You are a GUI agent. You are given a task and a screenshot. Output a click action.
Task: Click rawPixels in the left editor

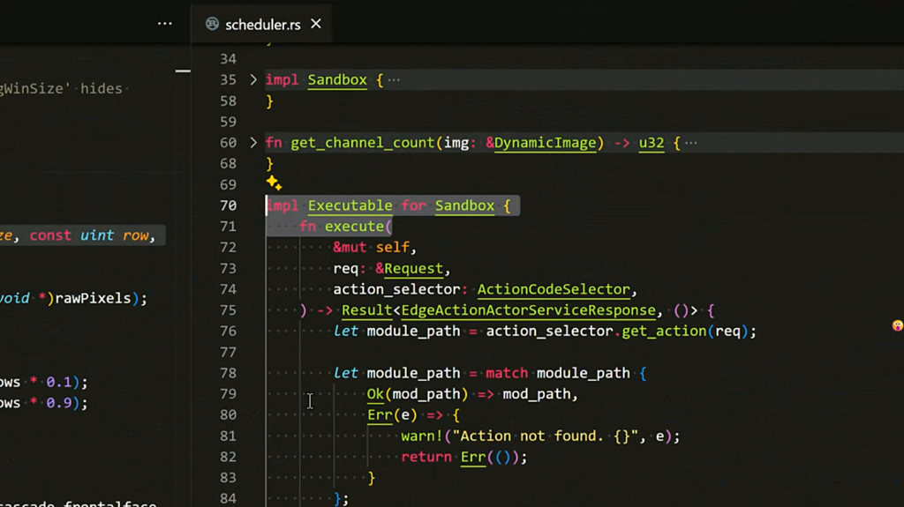[93, 298]
